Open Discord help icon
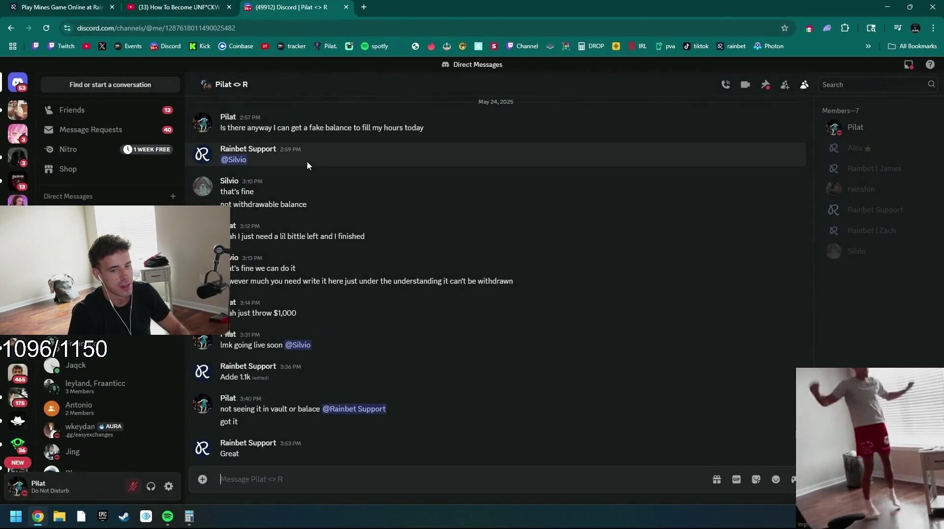Screen dimensions: 944x529 (930, 64)
